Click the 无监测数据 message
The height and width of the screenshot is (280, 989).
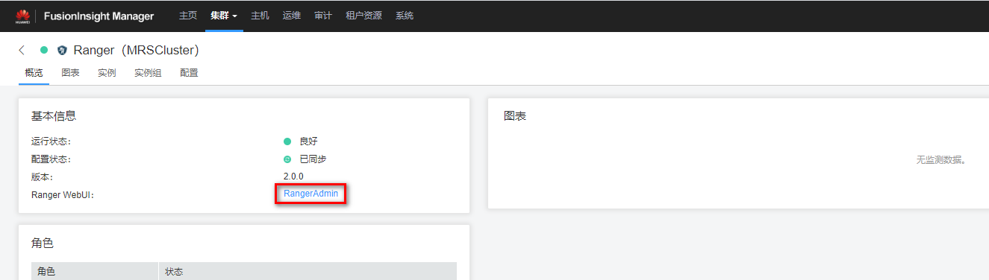[942, 160]
